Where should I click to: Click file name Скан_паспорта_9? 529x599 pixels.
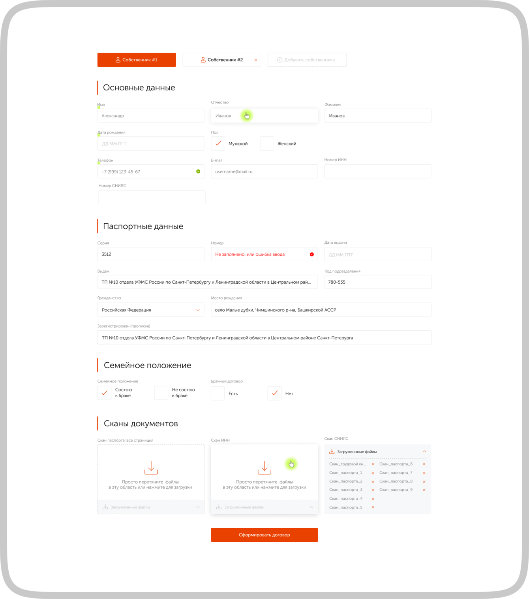(x=396, y=490)
